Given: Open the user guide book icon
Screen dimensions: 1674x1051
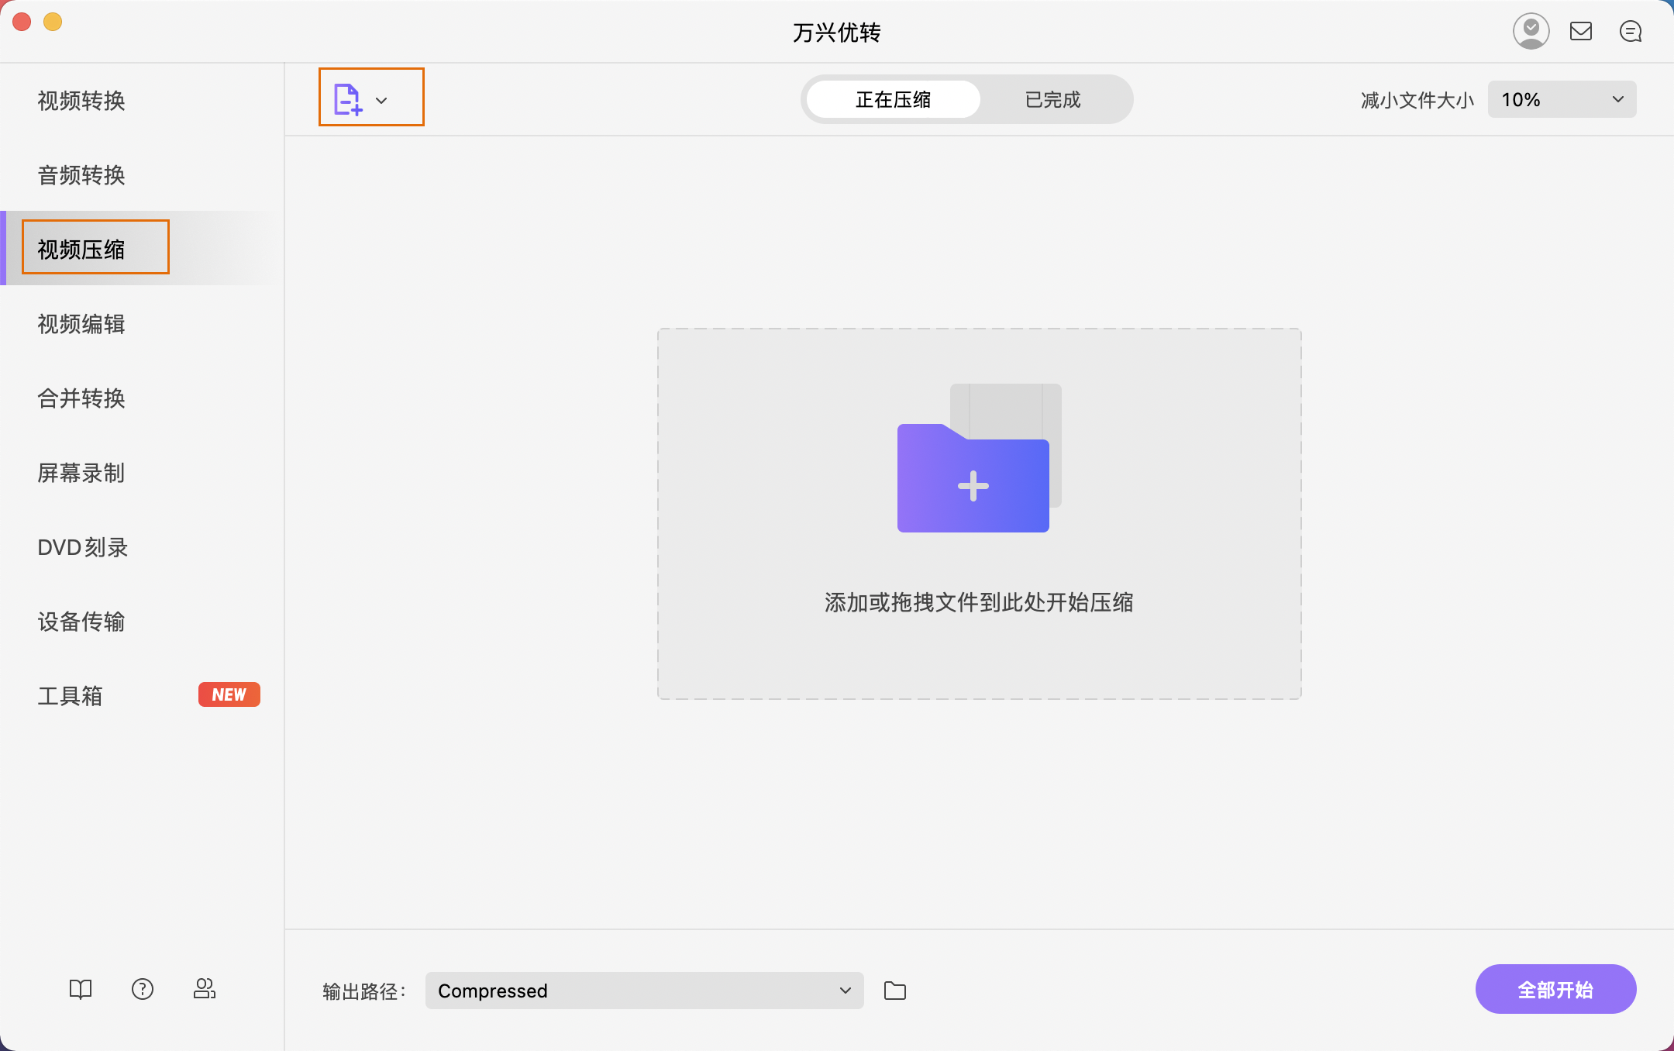Looking at the screenshot, I should click(x=81, y=989).
